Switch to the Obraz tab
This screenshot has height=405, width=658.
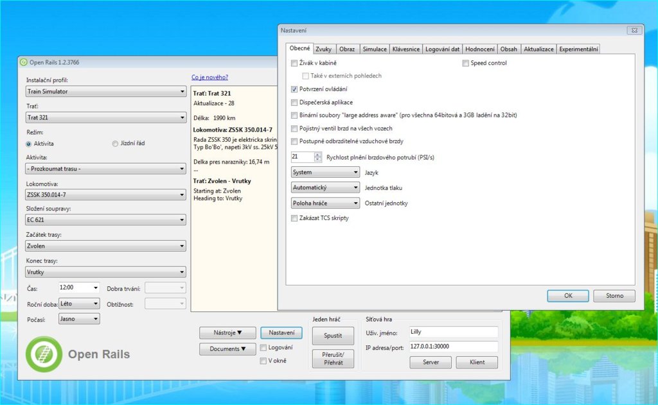[347, 49]
